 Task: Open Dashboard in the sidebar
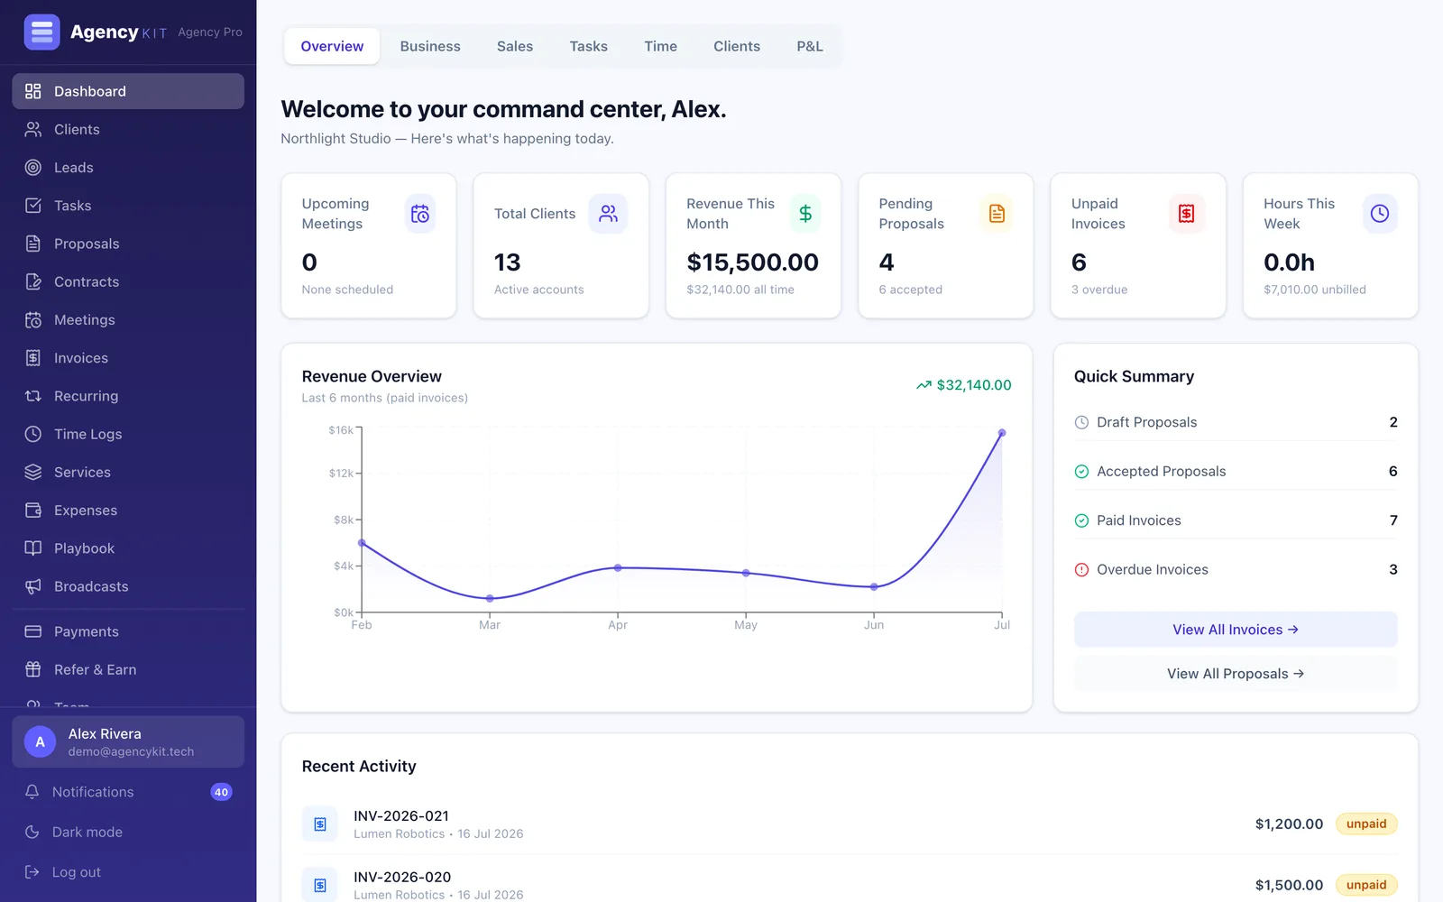pos(128,91)
